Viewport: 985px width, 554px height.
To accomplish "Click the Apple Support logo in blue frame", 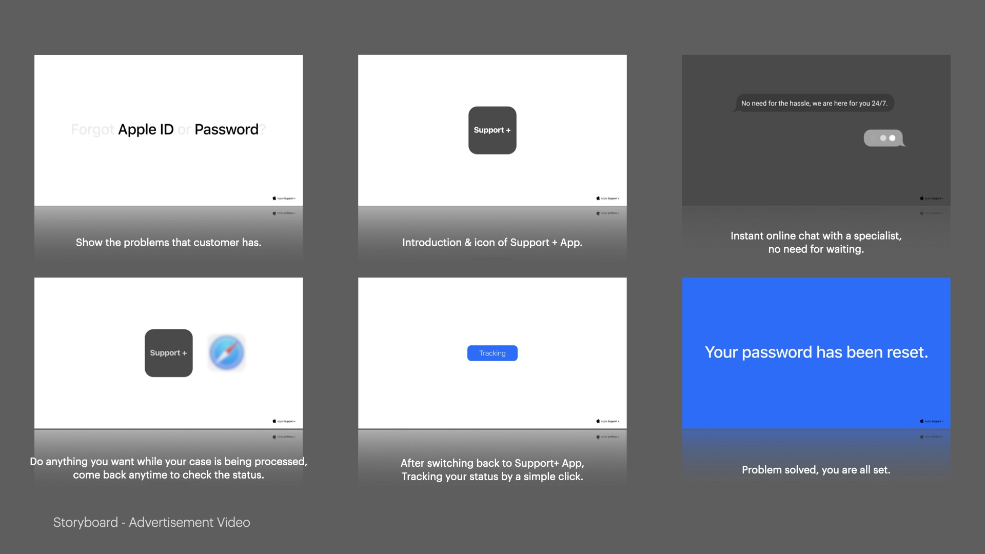I will (x=931, y=421).
